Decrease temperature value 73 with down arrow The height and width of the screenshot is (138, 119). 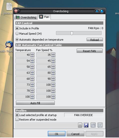pos(32,86)
